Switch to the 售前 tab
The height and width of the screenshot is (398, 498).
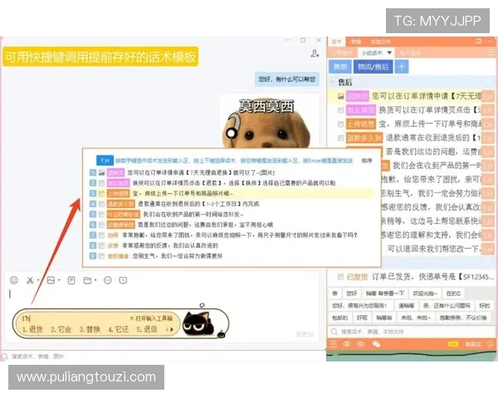click(339, 66)
